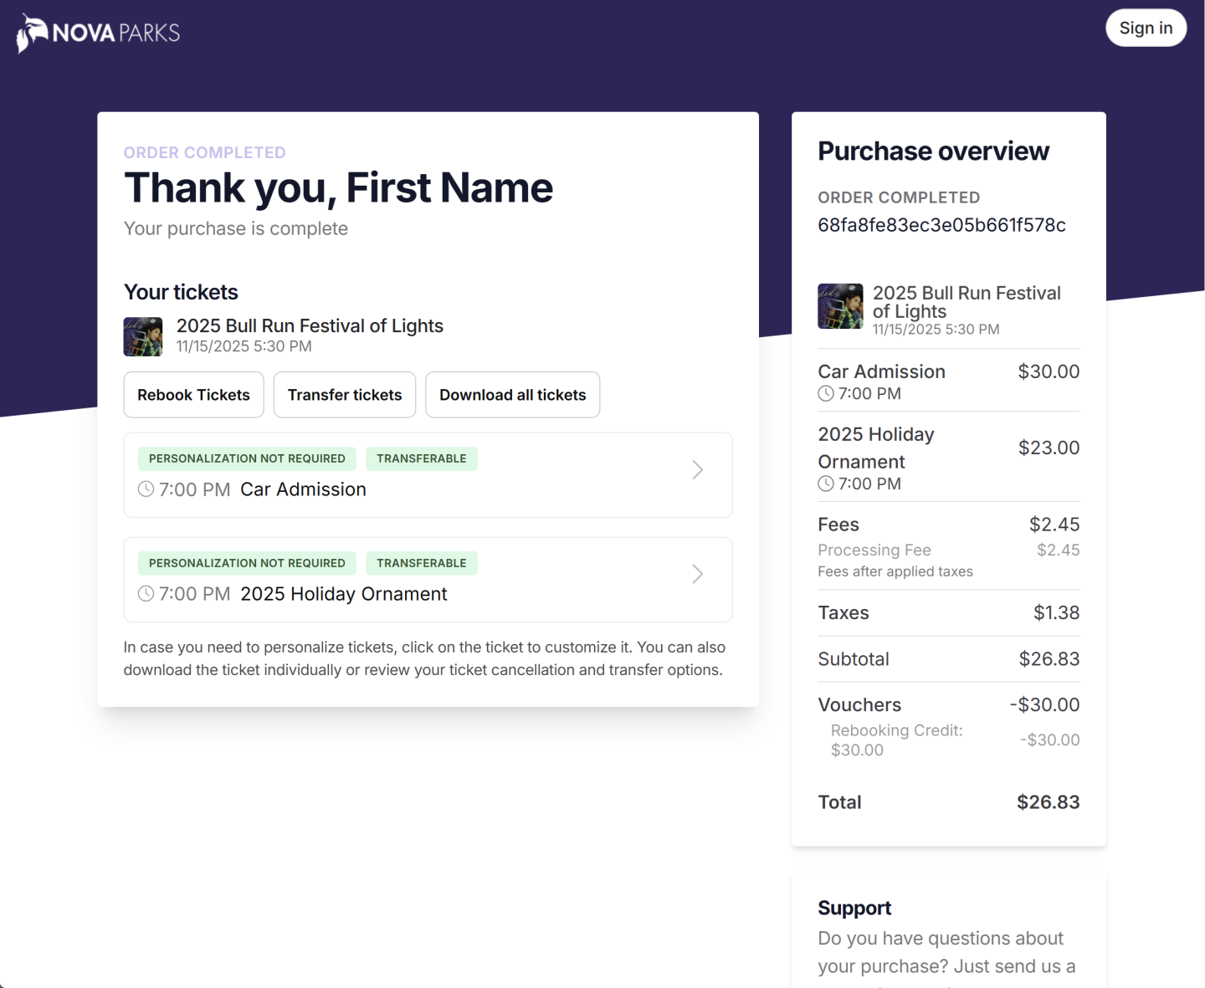This screenshot has height=988, width=1205.
Task: Click the clock icon under 2025 Holiday Ornament price
Action: click(824, 484)
